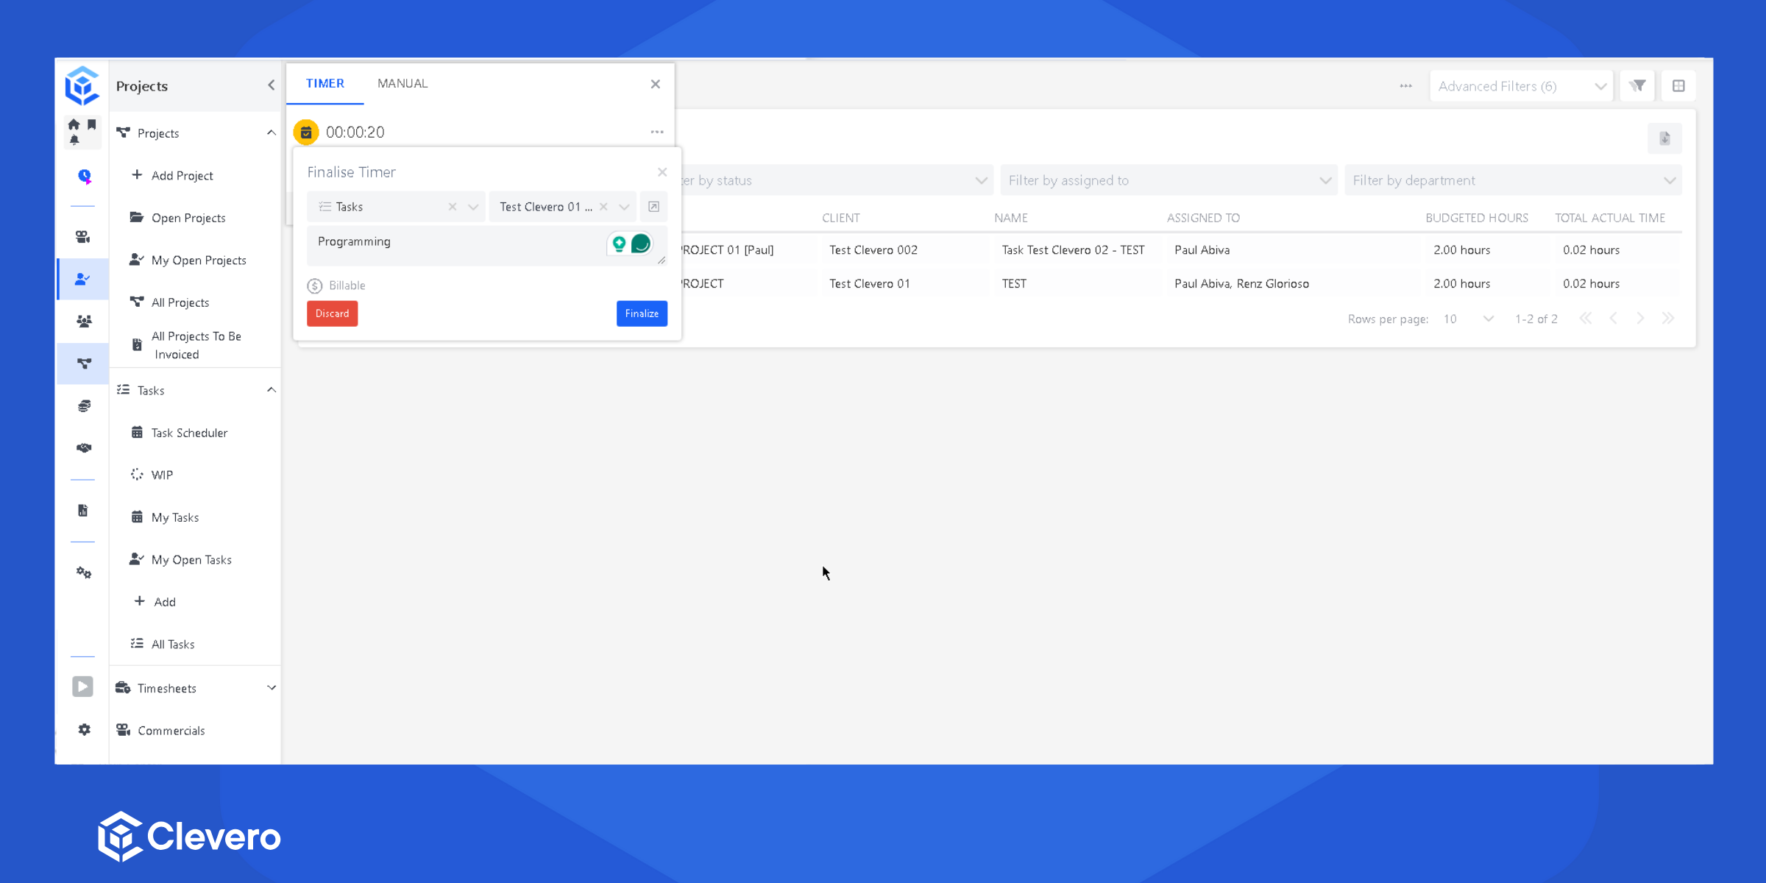Open the linked task external icon
The height and width of the screenshot is (883, 1766).
click(x=653, y=207)
